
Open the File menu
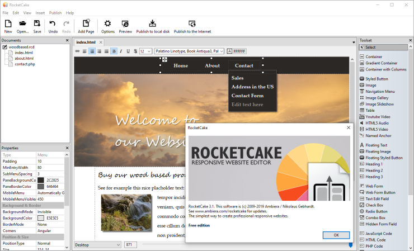pos(5,13)
